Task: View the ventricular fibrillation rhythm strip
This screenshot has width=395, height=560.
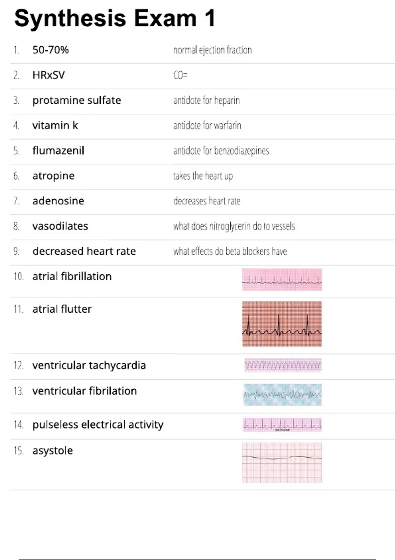Action: click(x=282, y=394)
